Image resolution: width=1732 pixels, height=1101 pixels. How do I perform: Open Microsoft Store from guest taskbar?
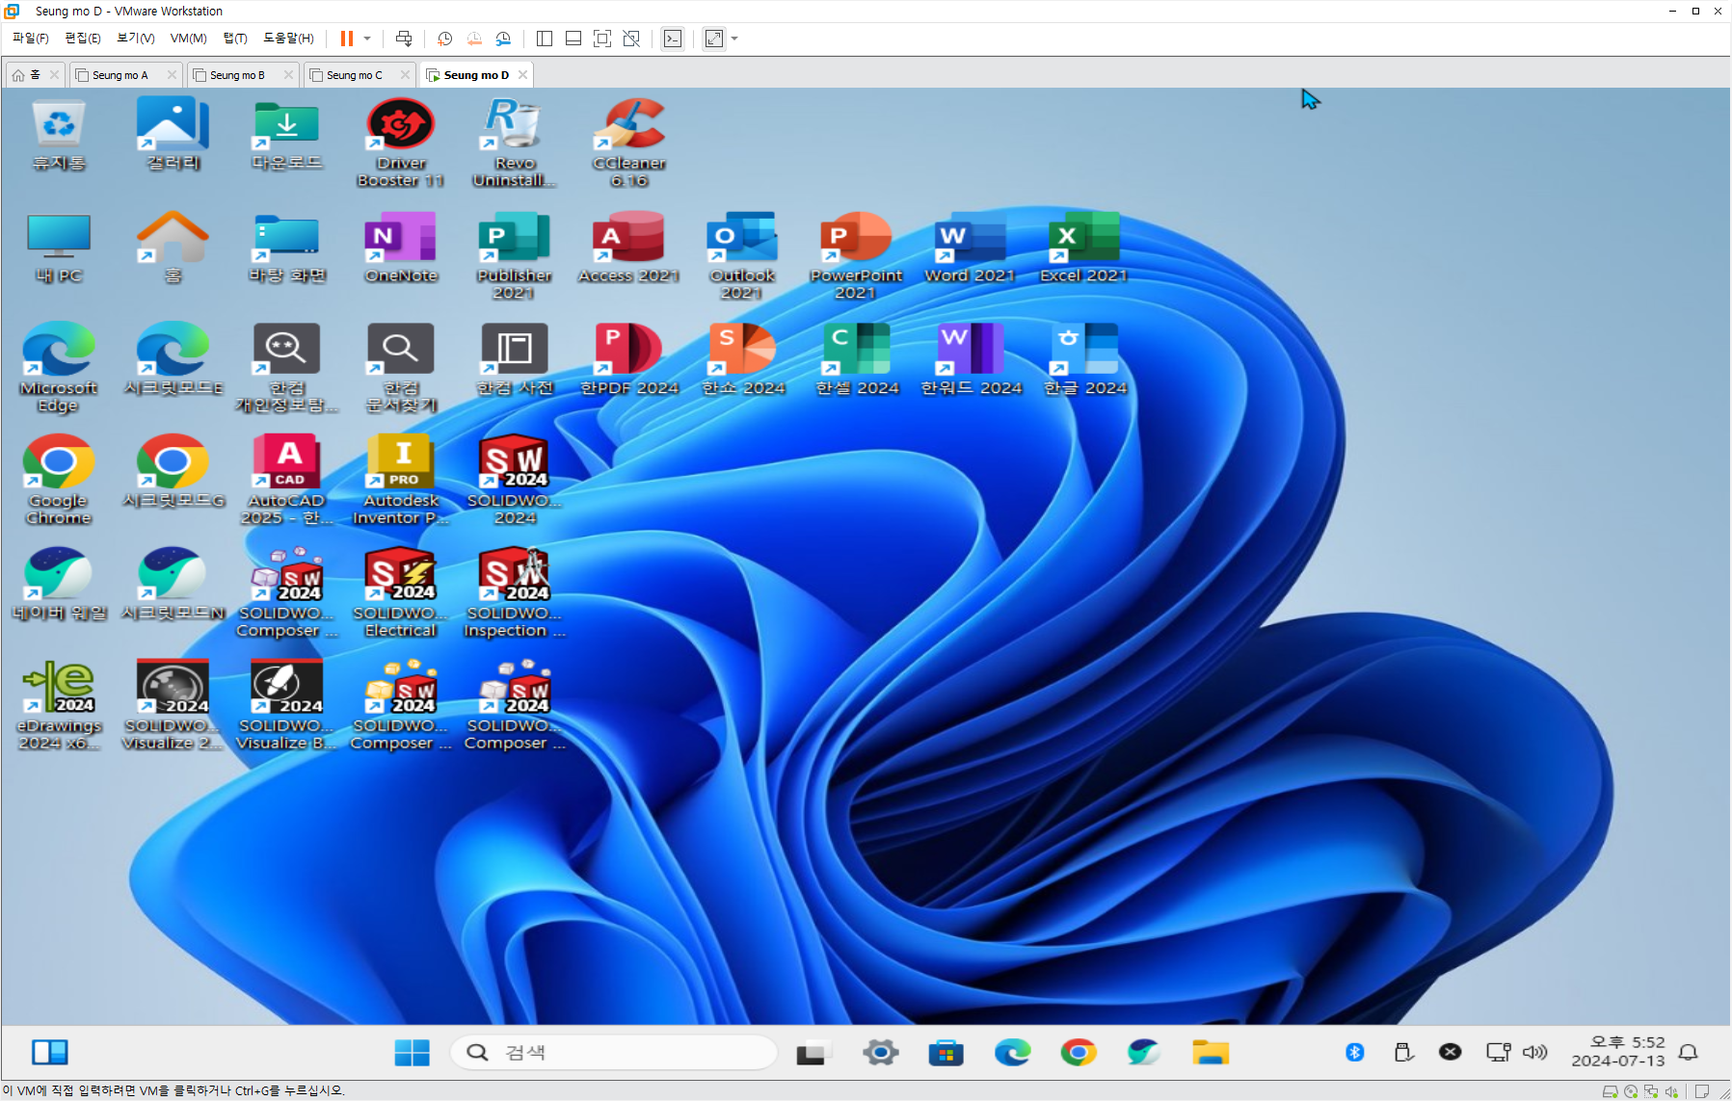(x=946, y=1053)
